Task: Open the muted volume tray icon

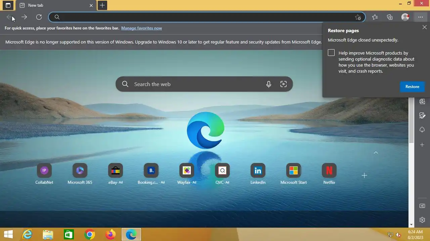Action: (398, 235)
